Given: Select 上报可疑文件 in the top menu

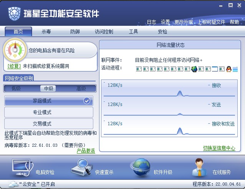Looking at the screenshot, I should [212, 22].
